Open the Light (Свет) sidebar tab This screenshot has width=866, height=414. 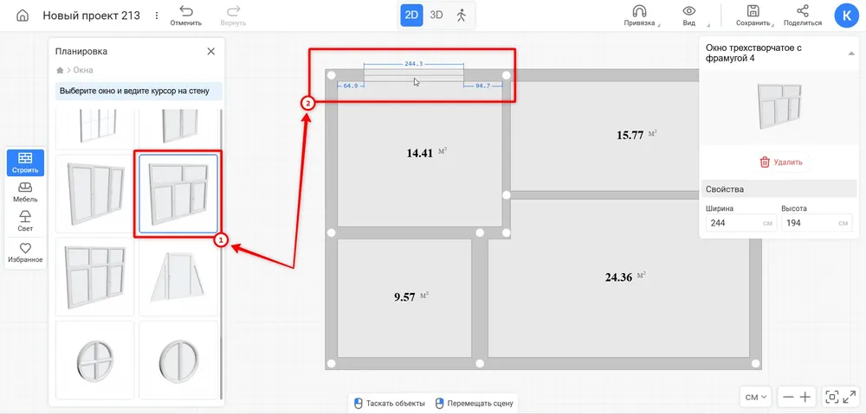pos(25,220)
